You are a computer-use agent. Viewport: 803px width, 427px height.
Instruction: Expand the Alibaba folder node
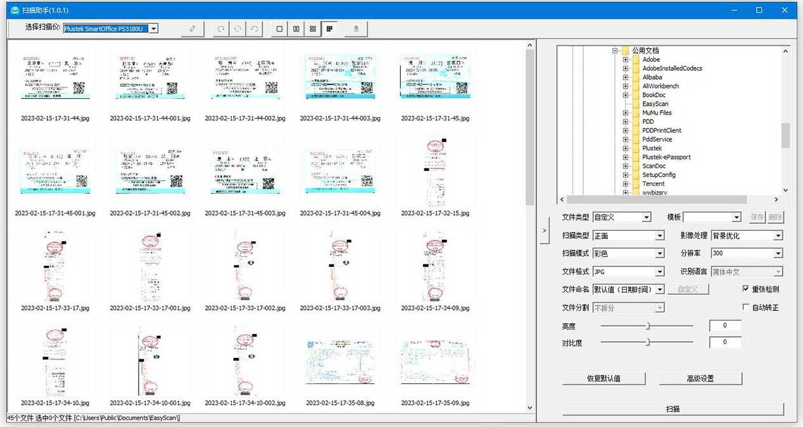point(625,77)
